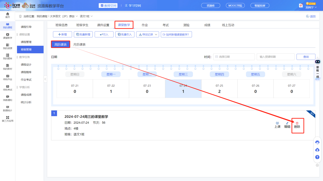This screenshot has width=323, height=181.
Task: Expand the 导出记录 dropdown
Action: 147,34
